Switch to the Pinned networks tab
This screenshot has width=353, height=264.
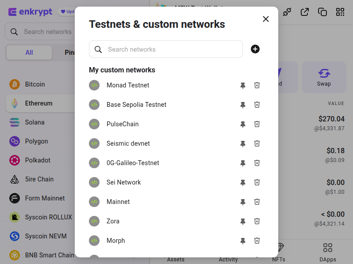tap(70, 53)
